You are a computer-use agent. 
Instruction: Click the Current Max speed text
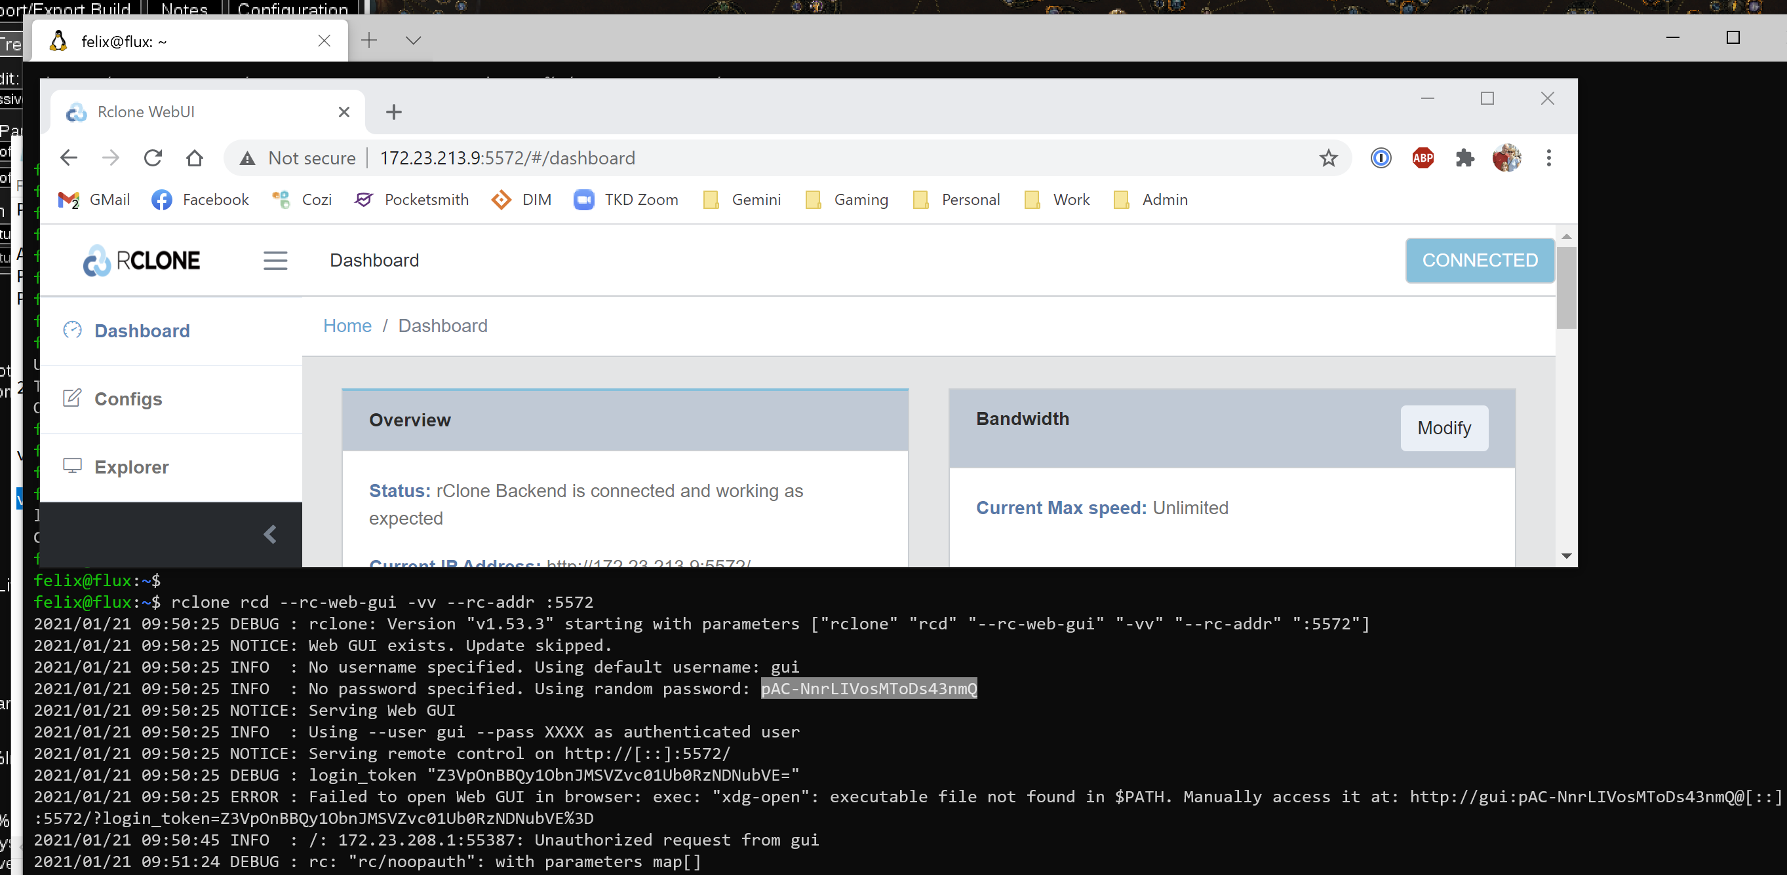click(1101, 508)
